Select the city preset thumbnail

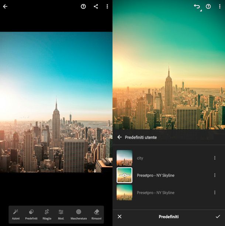point(125,158)
